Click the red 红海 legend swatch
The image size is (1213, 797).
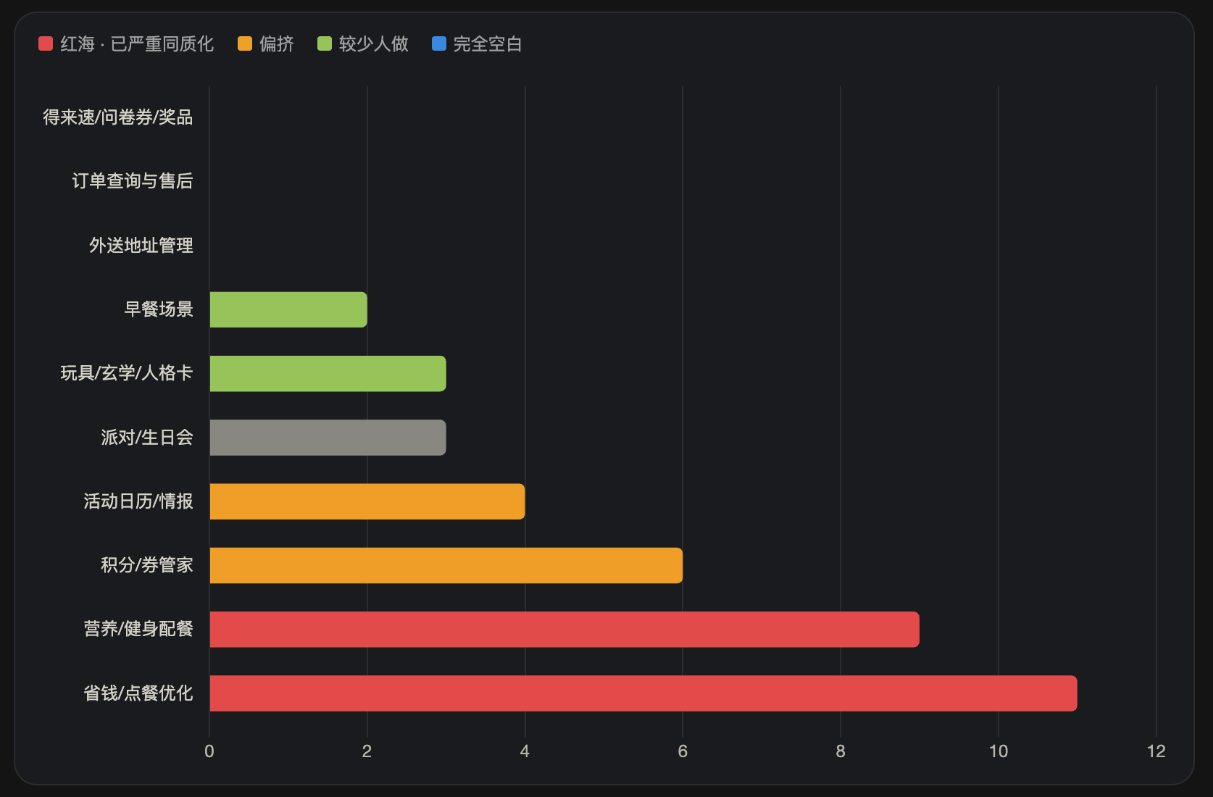coord(46,43)
